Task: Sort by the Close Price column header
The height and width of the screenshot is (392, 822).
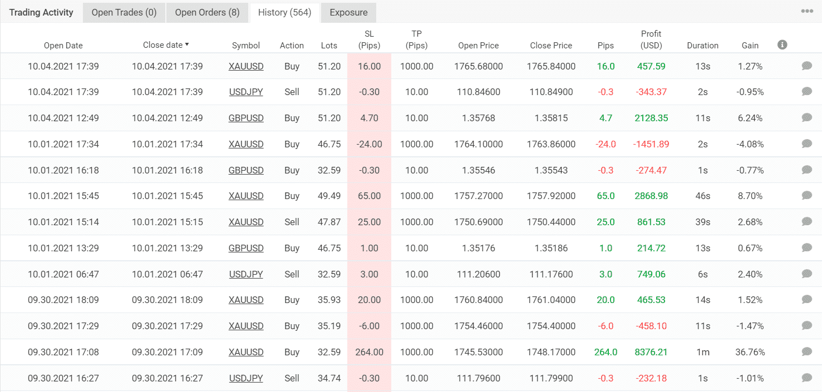Action: [551, 46]
